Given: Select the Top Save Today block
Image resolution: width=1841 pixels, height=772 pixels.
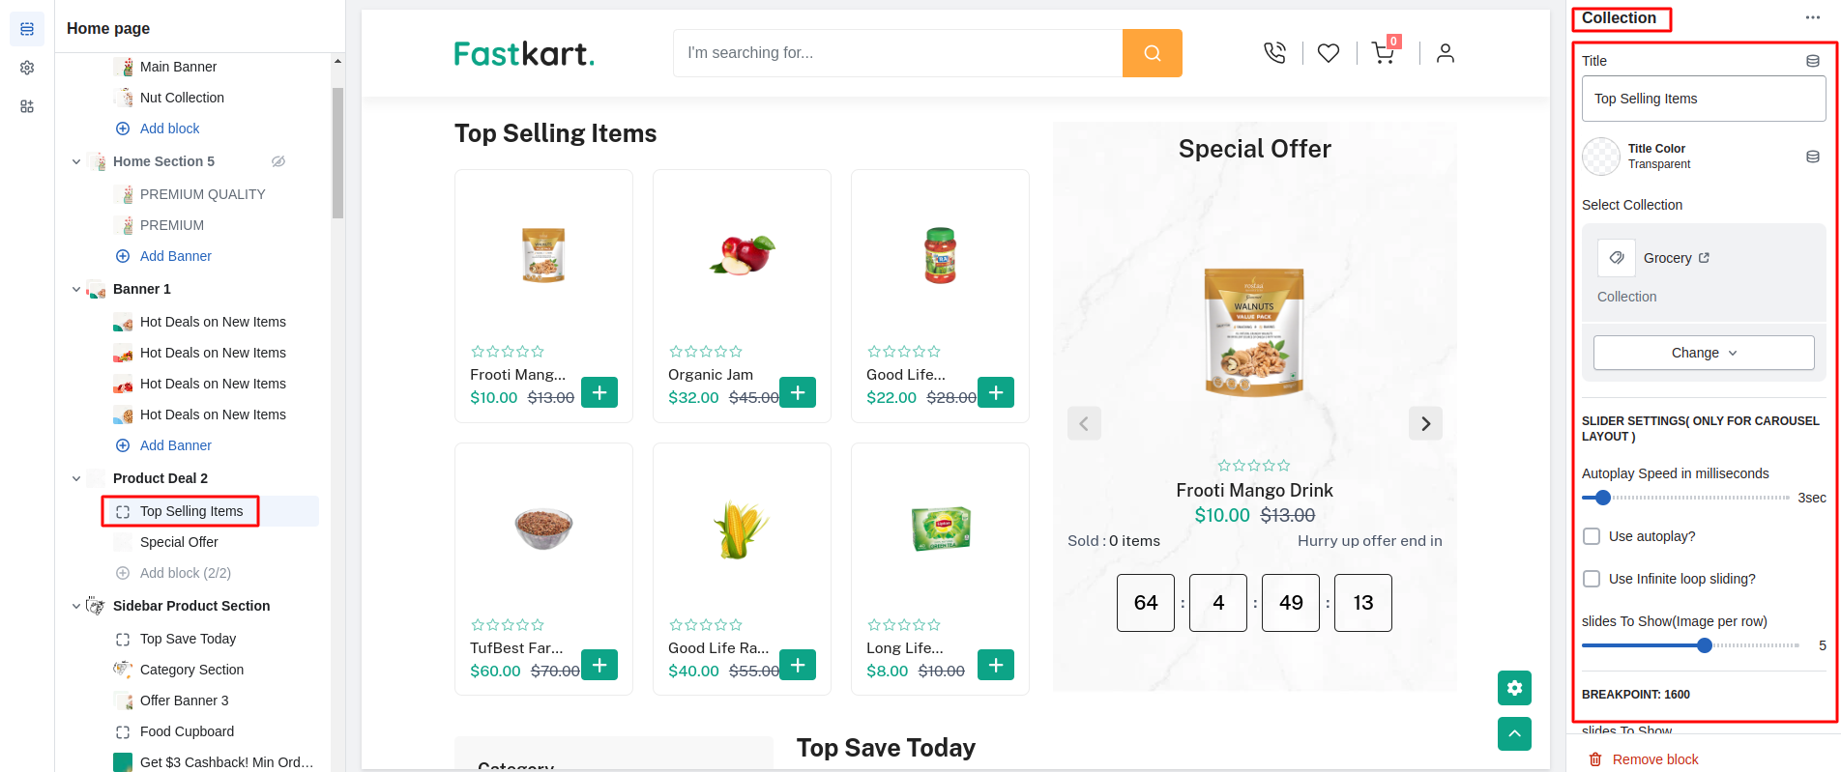Looking at the screenshot, I should tap(188, 639).
